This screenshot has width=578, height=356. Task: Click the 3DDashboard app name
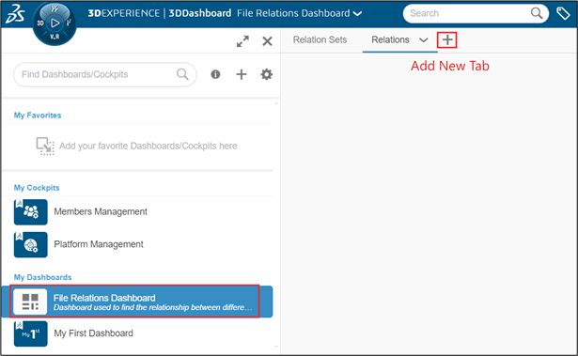coord(200,13)
